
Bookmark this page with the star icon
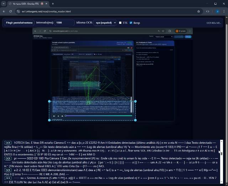198,11
